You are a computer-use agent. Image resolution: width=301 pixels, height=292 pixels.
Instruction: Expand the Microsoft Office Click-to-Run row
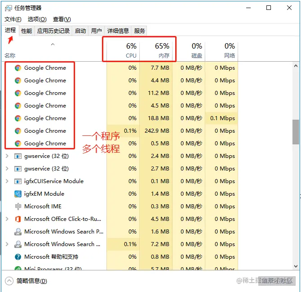point(7,219)
